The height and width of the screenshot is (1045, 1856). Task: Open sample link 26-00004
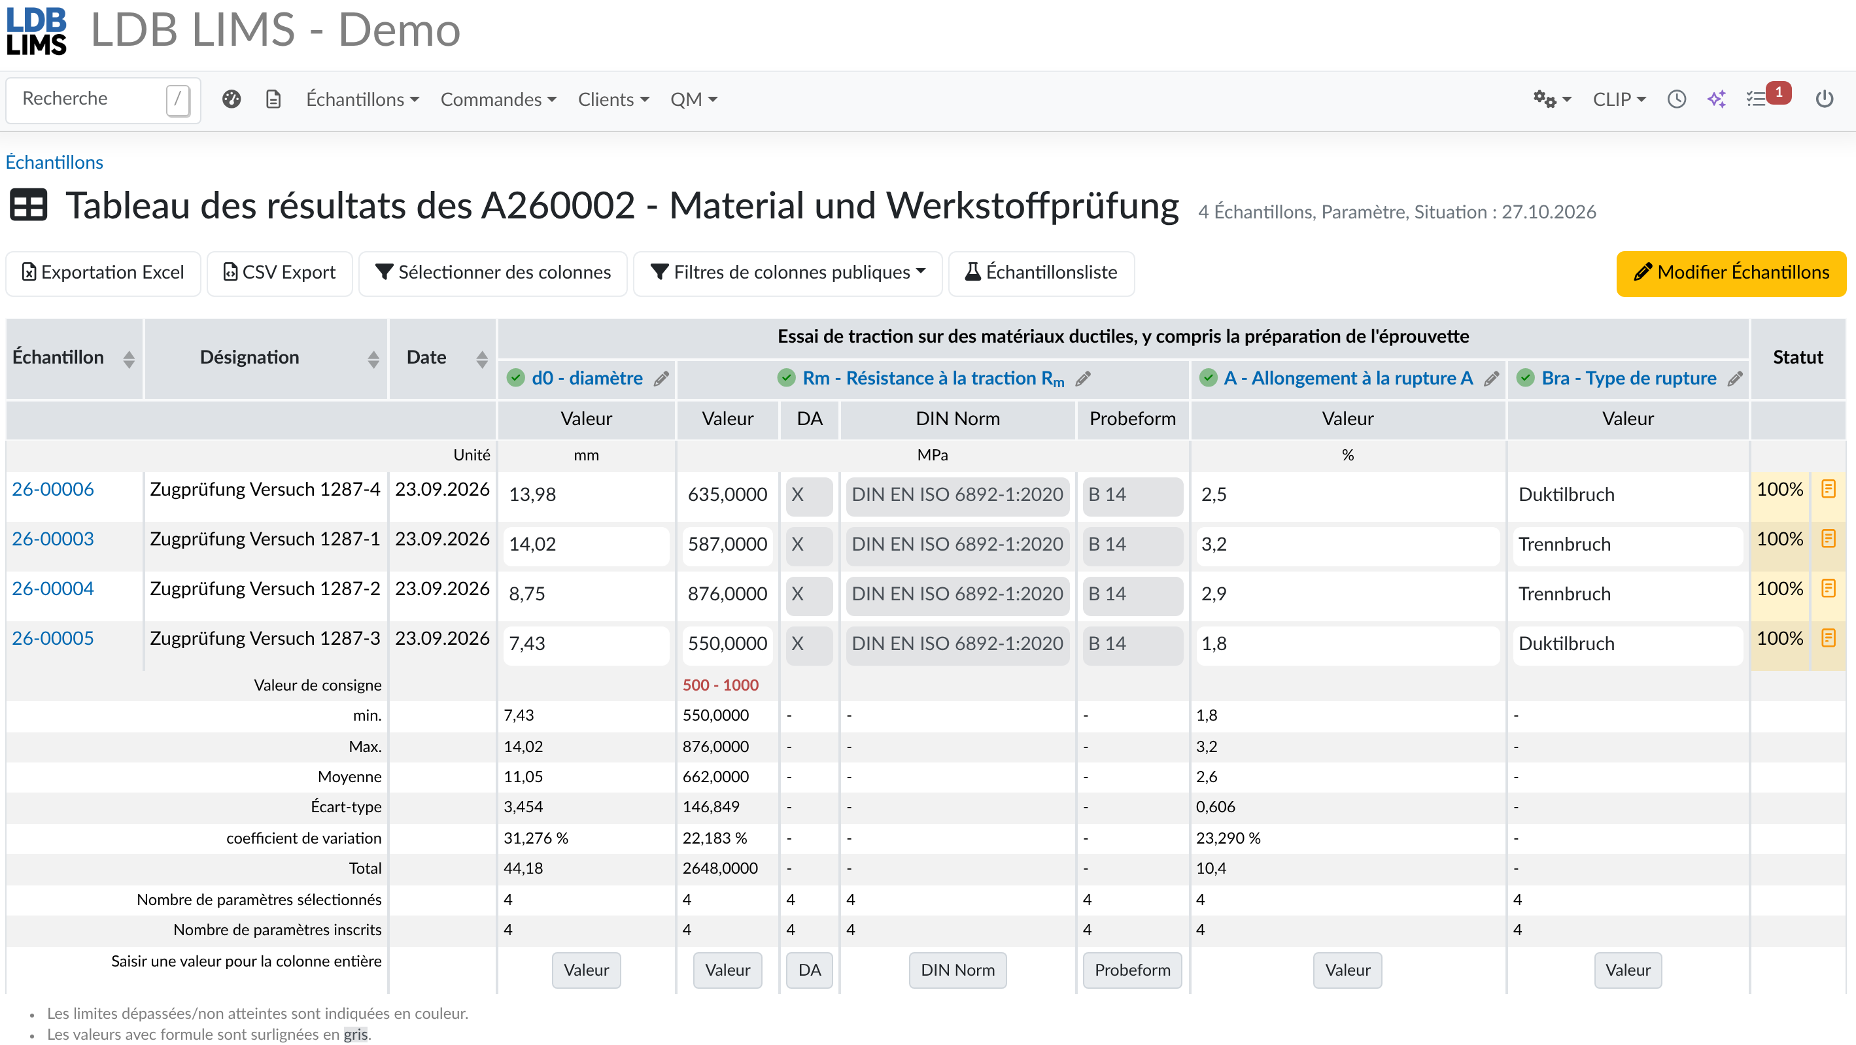click(52, 588)
